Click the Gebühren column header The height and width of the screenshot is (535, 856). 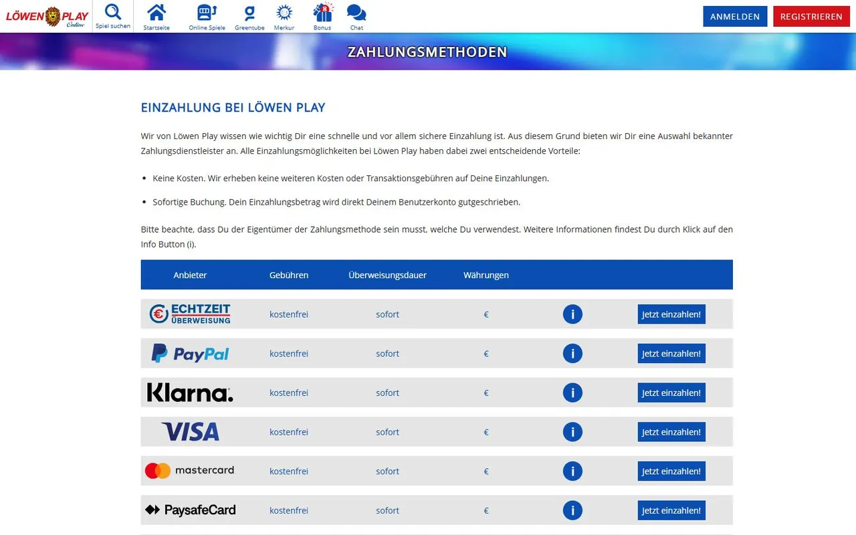289,275
